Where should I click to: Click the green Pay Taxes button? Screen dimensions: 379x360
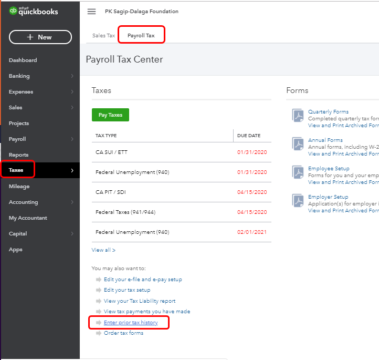110,115
